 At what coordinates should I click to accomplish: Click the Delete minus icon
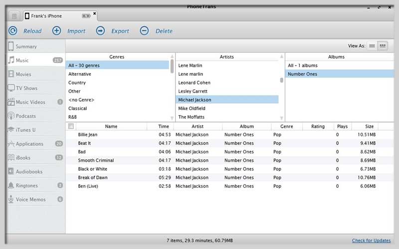pyautogui.click(x=144, y=31)
